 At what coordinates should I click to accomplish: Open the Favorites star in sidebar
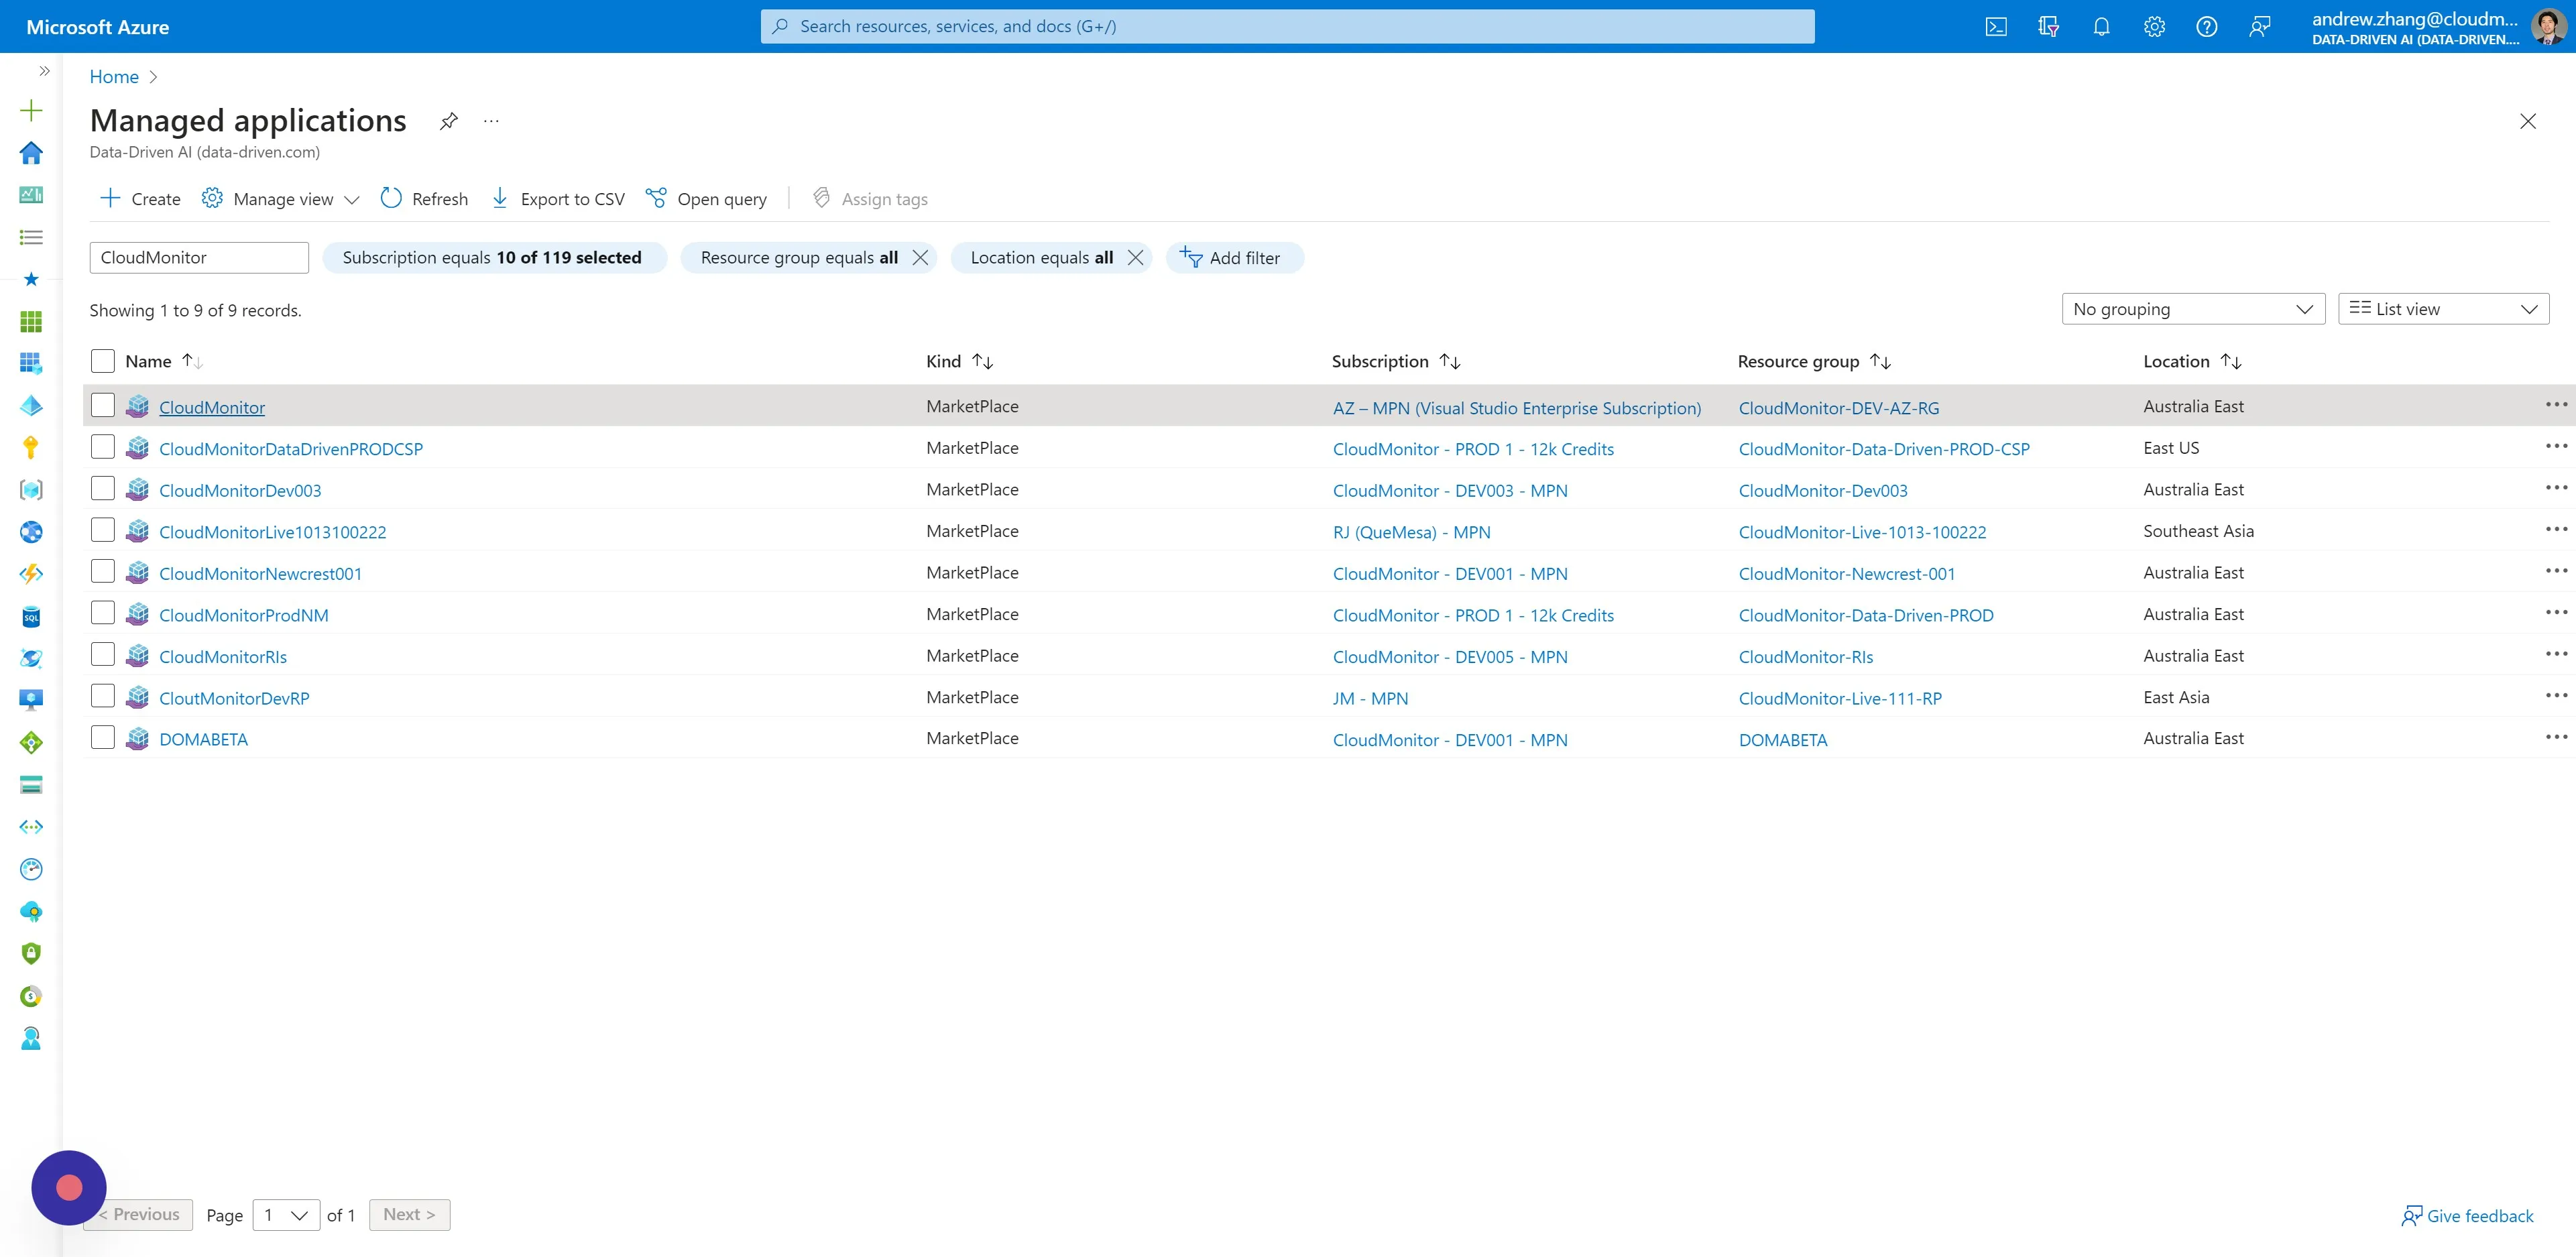(31, 279)
